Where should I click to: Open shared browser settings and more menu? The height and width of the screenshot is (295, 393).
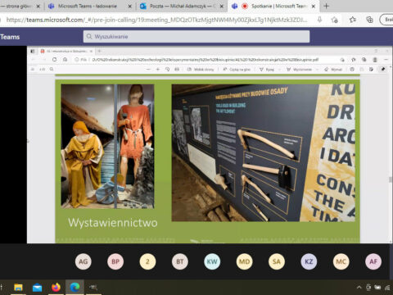pyautogui.click(x=386, y=59)
